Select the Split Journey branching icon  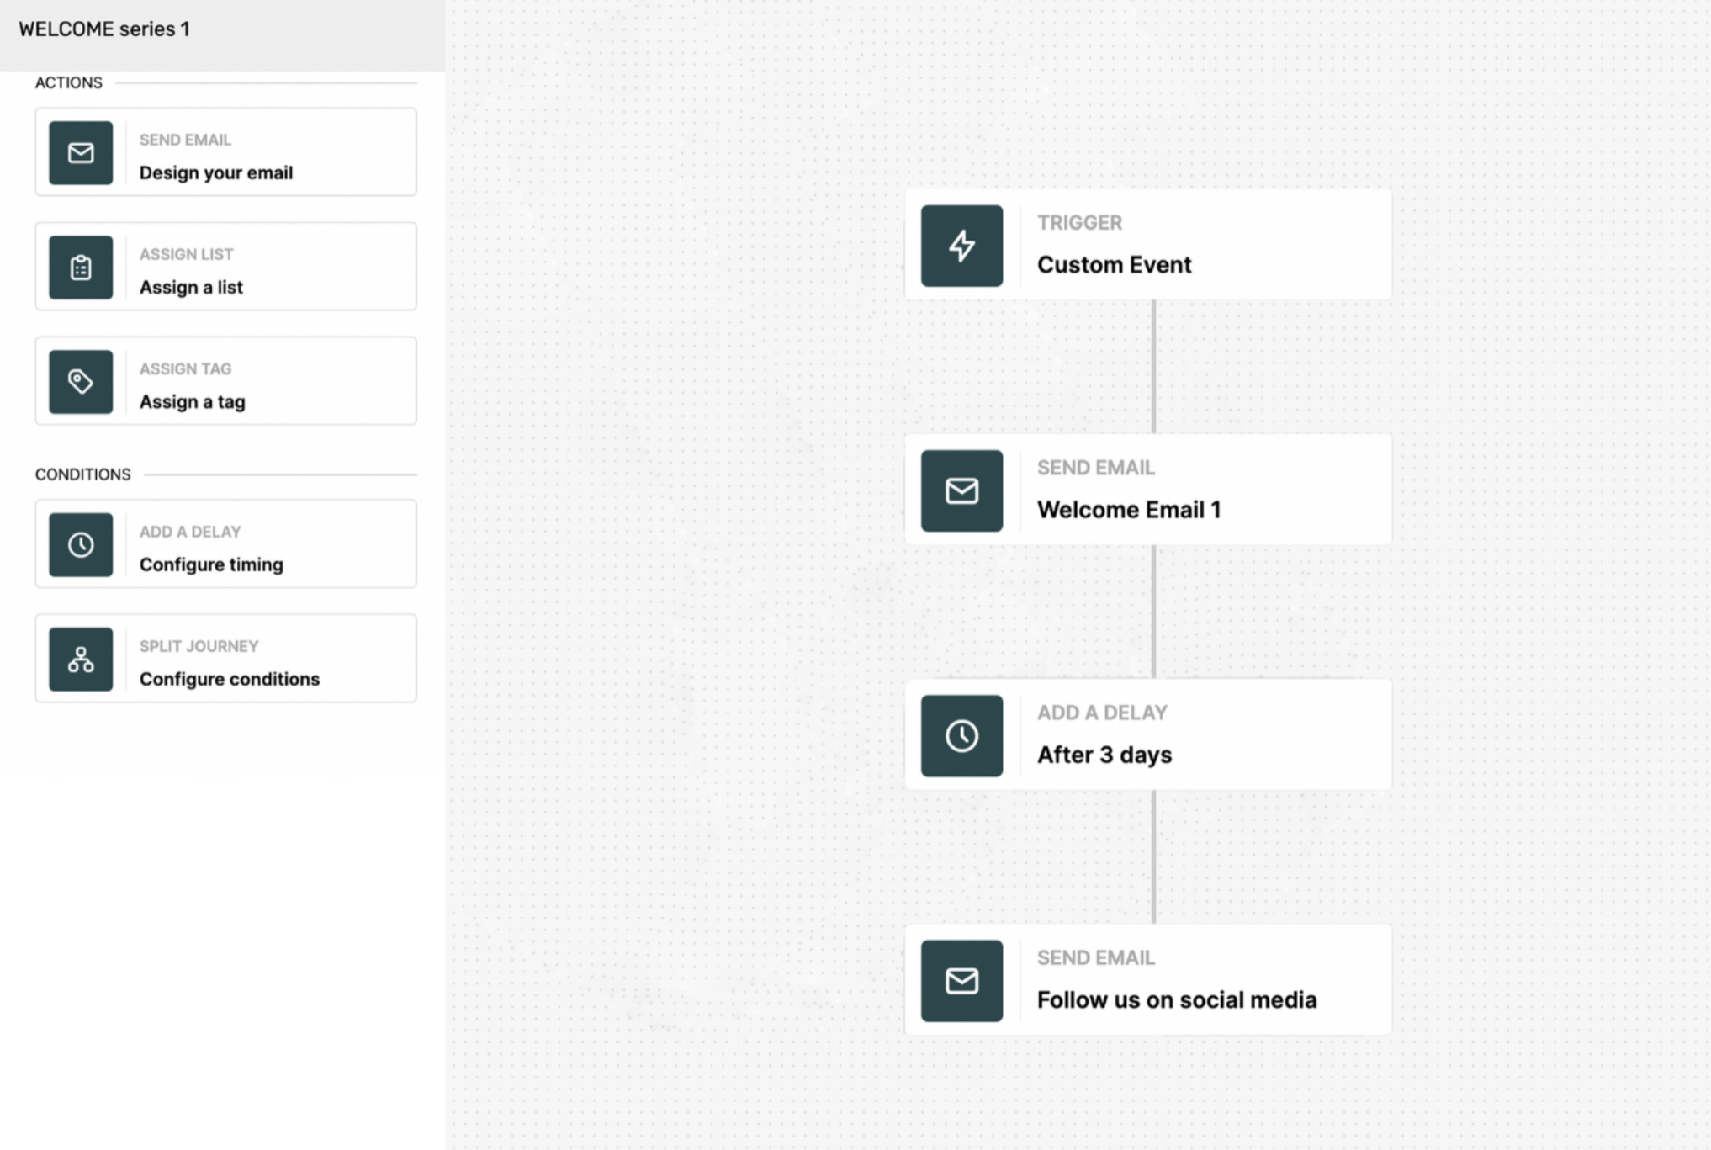(81, 658)
